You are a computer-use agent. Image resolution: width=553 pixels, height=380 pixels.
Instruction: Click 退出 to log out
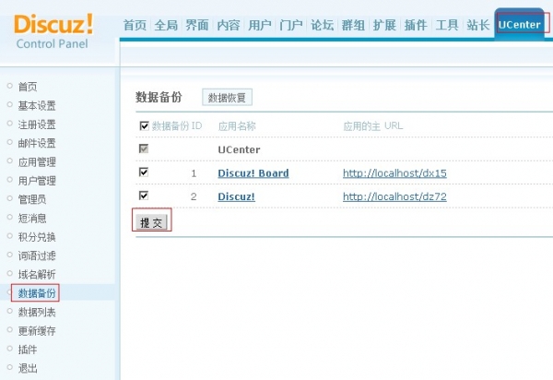pos(28,368)
